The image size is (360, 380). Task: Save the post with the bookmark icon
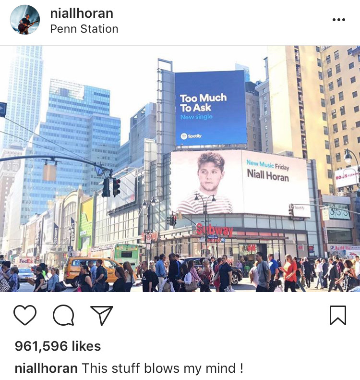tap(338, 315)
